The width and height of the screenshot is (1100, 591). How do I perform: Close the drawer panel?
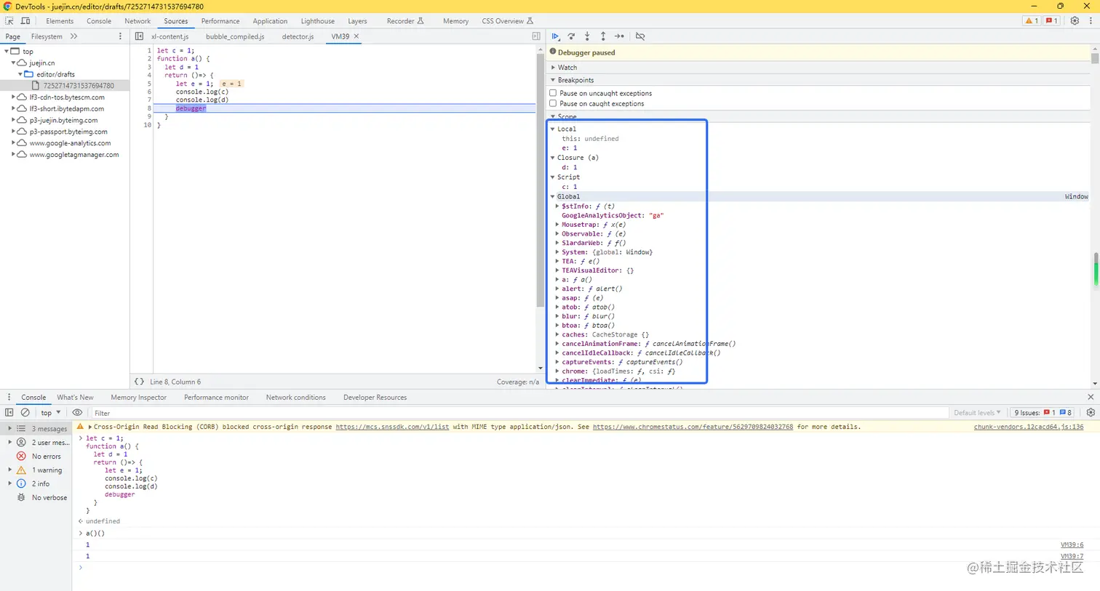[1091, 397]
